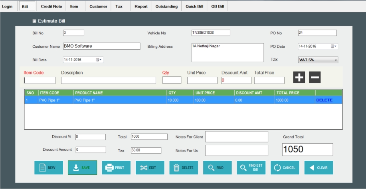Click the Discount Amount field
The width and height of the screenshot is (366, 189).
[91, 150]
